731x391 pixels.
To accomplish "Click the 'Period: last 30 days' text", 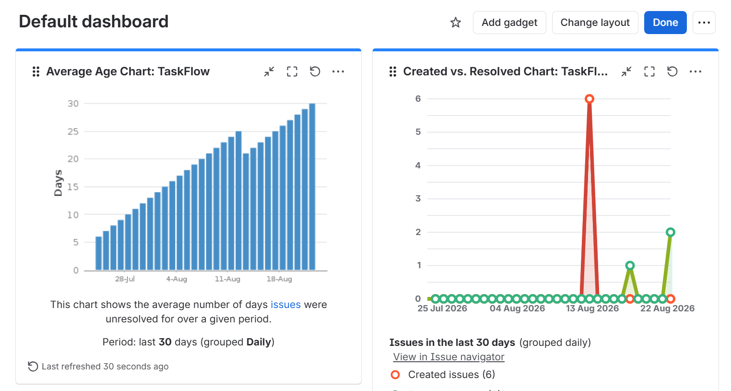I will [x=189, y=342].
